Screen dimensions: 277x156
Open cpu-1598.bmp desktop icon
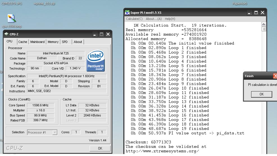[12, 21]
